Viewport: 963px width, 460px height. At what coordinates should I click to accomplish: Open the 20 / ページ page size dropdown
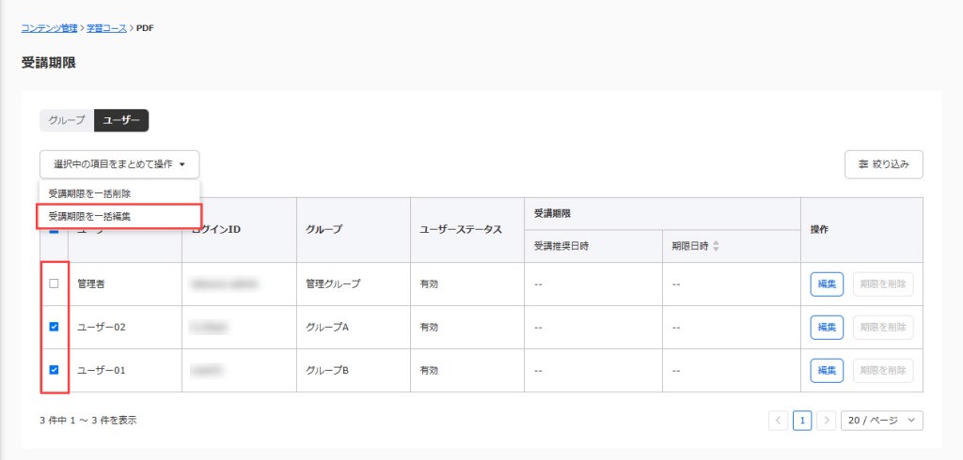881,421
